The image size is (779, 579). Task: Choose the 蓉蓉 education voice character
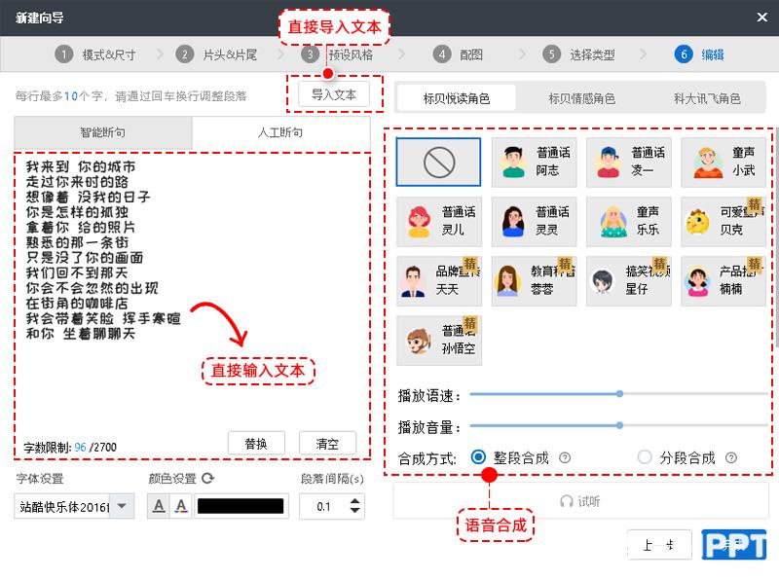point(534,280)
